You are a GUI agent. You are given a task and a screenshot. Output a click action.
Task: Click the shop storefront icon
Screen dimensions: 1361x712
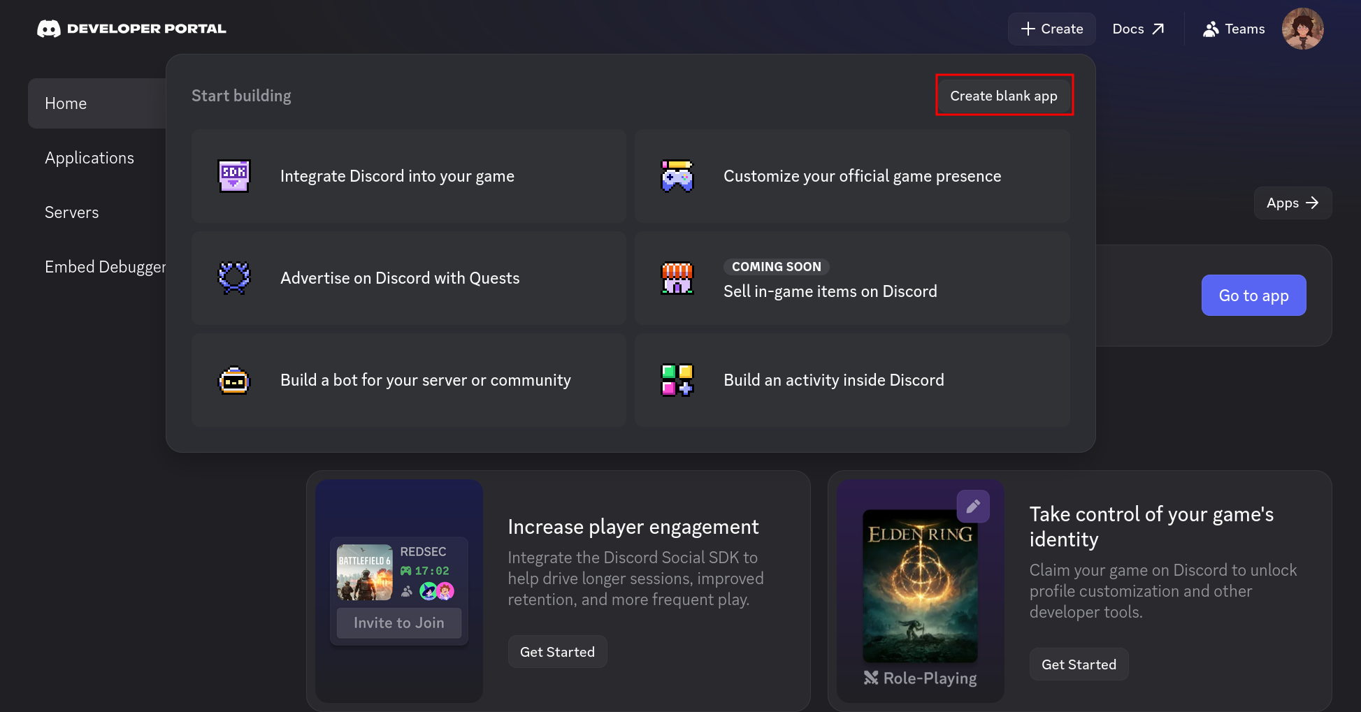[677, 277]
